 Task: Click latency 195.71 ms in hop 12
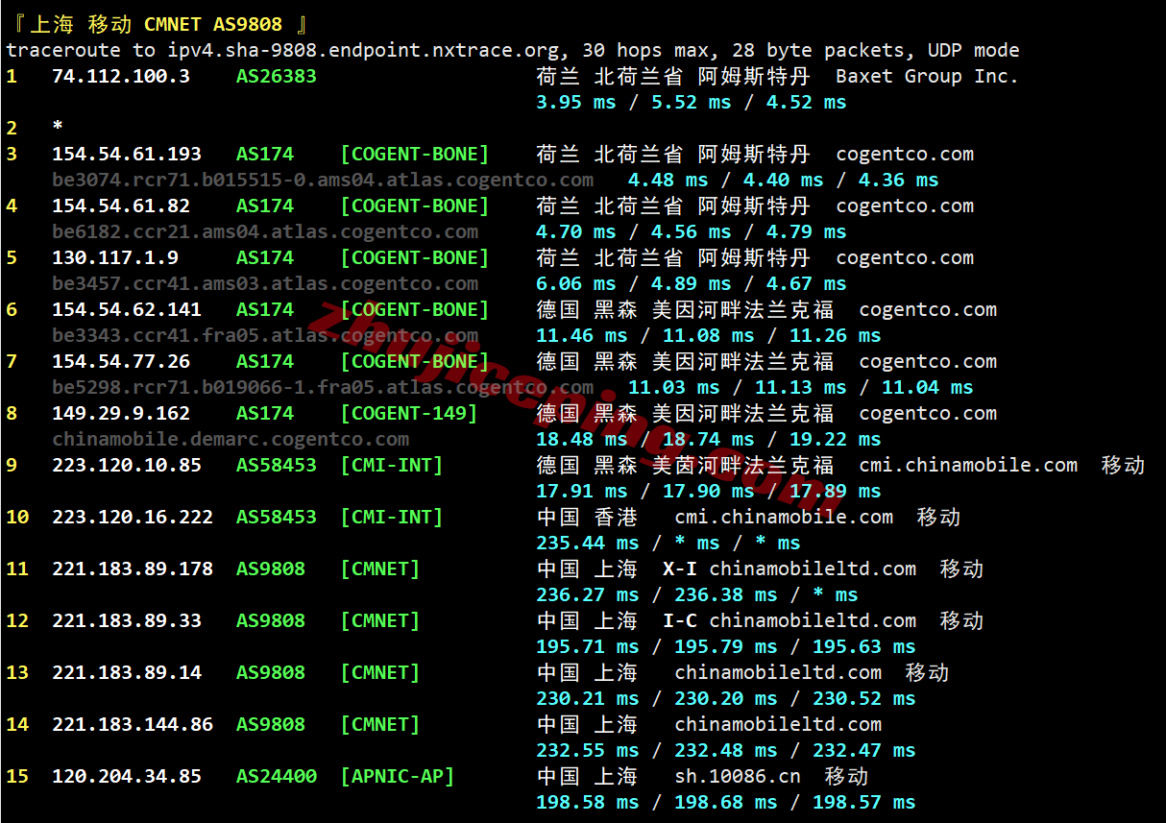(588, 646)
